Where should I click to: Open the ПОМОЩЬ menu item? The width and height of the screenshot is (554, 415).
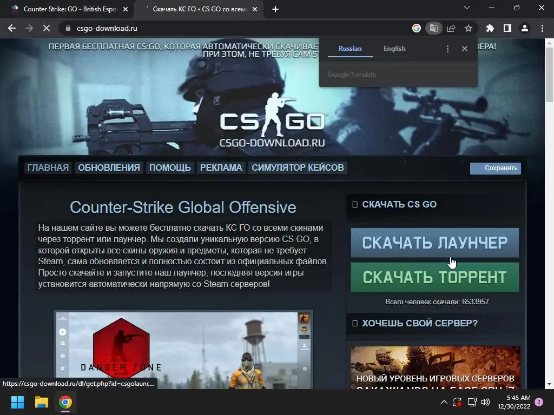click(x=170, y=168)
